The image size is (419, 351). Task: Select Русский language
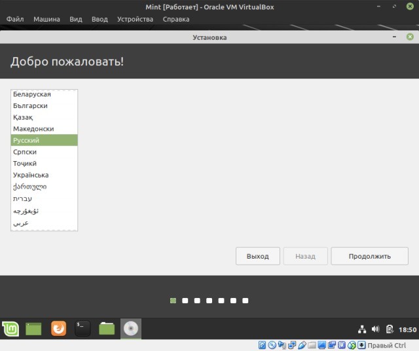point(44,140)
